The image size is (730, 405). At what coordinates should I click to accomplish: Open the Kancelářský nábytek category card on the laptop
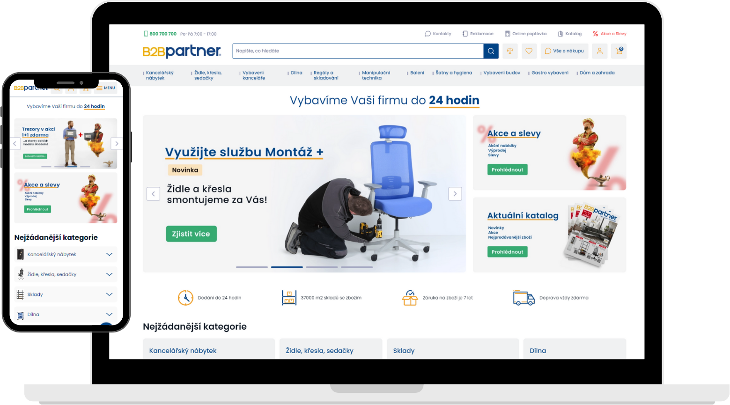pos(209,349)
